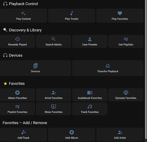The image size is (147, 142).
Task: Click the Add Track button
Action: coord(23,135)
